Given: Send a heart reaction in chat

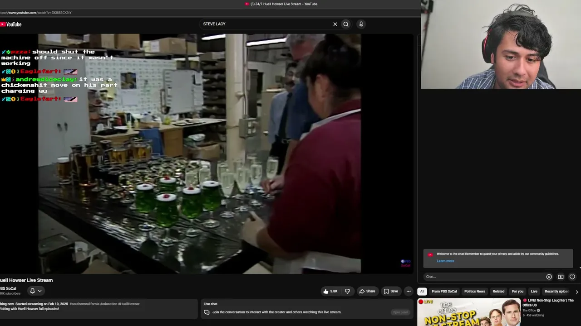Looking at the screenshot, I should click(x=572, y=277).
